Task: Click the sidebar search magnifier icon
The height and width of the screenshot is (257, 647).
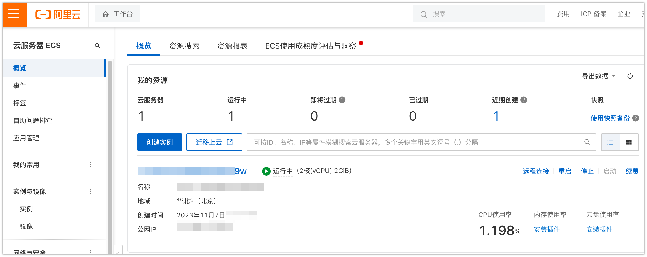Action: [x=97, y=46]
